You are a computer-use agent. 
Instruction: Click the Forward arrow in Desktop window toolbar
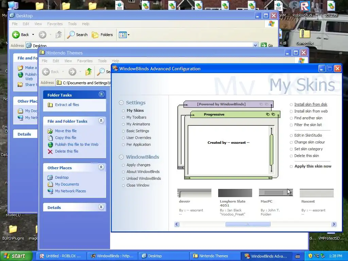42,35
